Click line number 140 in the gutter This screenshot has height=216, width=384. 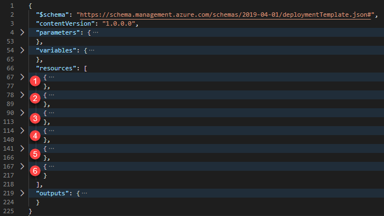pos(8,140)
